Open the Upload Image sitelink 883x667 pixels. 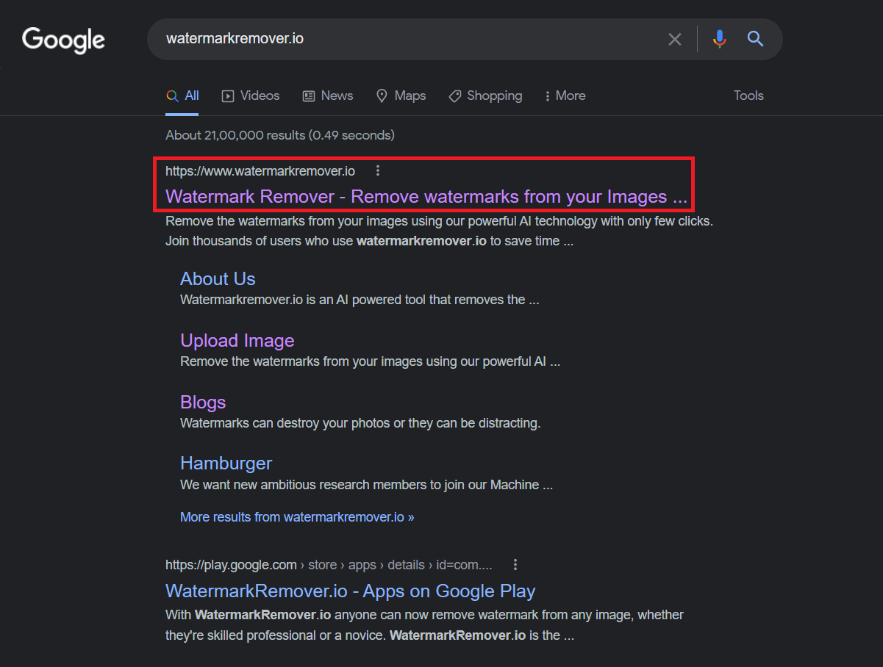[x=237, y=341]
